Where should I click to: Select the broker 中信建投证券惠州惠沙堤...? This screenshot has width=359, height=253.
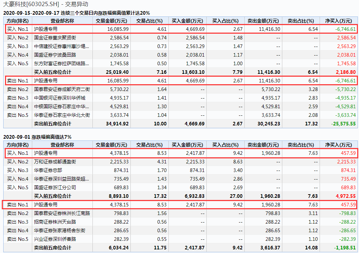61,46
